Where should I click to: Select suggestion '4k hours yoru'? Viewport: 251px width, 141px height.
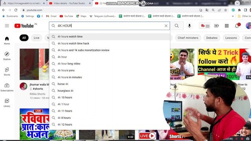[x=110, y=70]
